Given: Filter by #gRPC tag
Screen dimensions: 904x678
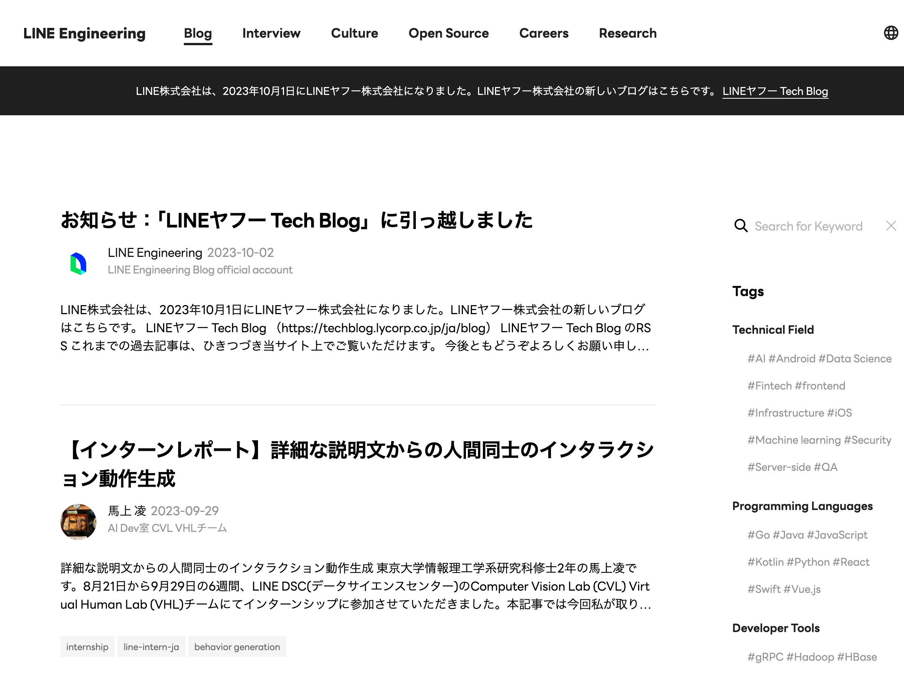Looking at the screenshot, I should coord(765,657).
